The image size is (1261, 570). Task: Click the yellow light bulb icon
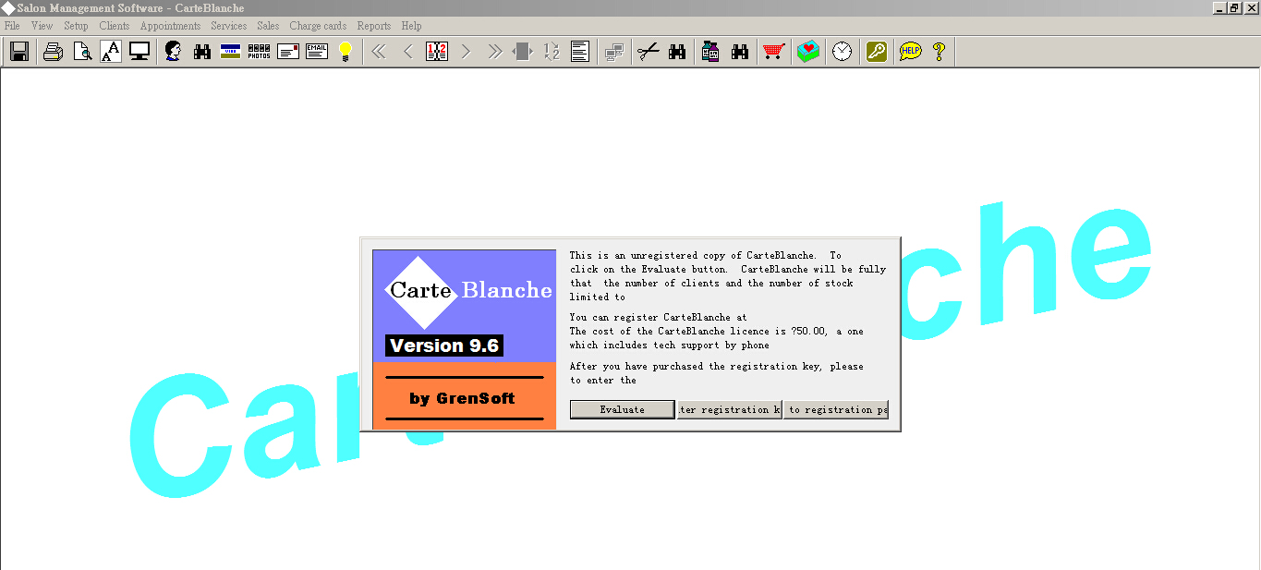pyautogui.click(x=346, y=52)
